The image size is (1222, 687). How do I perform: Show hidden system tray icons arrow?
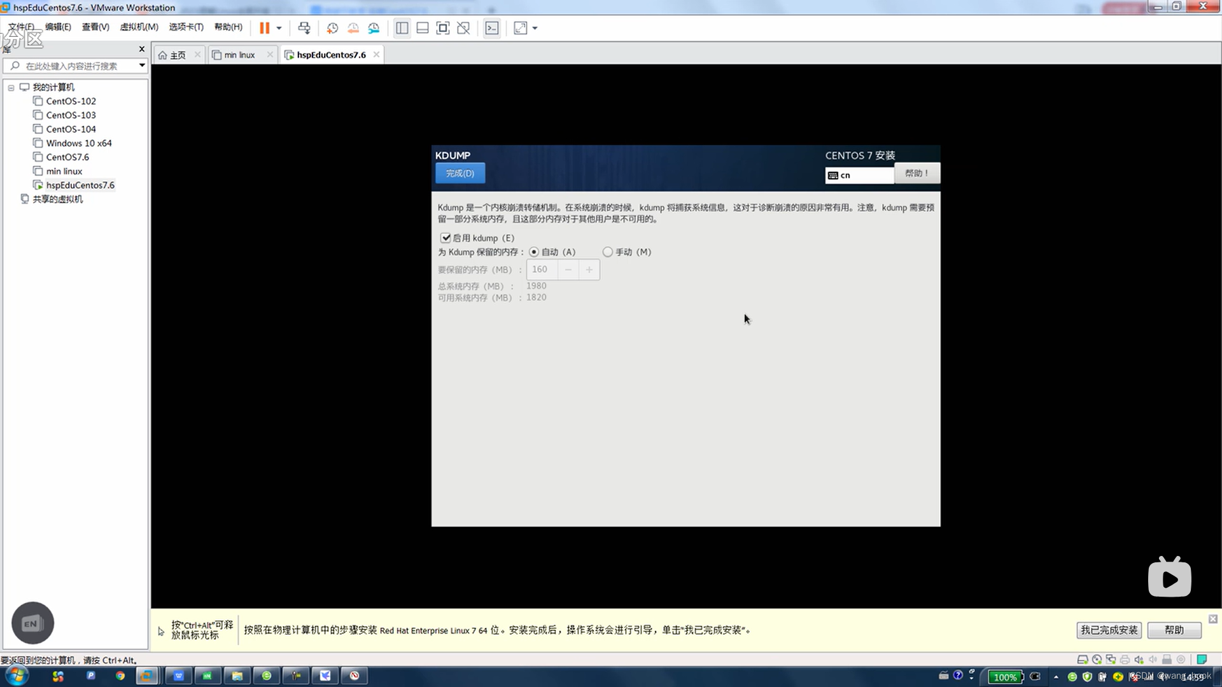[1056, 677]
